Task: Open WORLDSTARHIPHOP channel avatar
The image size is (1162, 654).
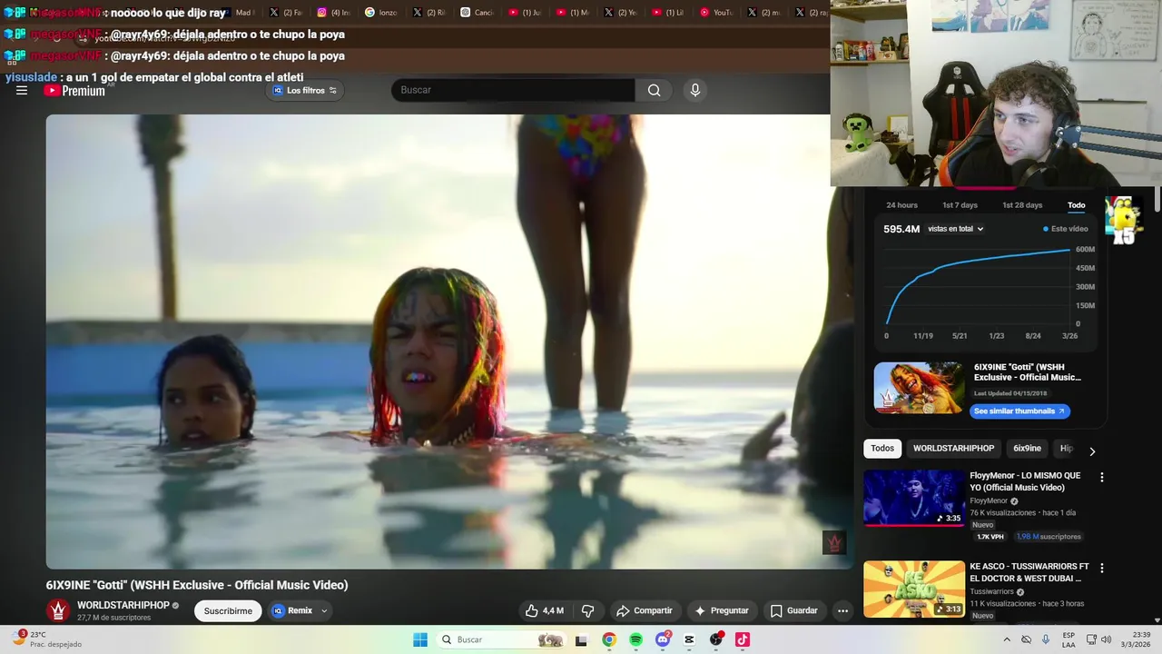Action: (58, 610)
